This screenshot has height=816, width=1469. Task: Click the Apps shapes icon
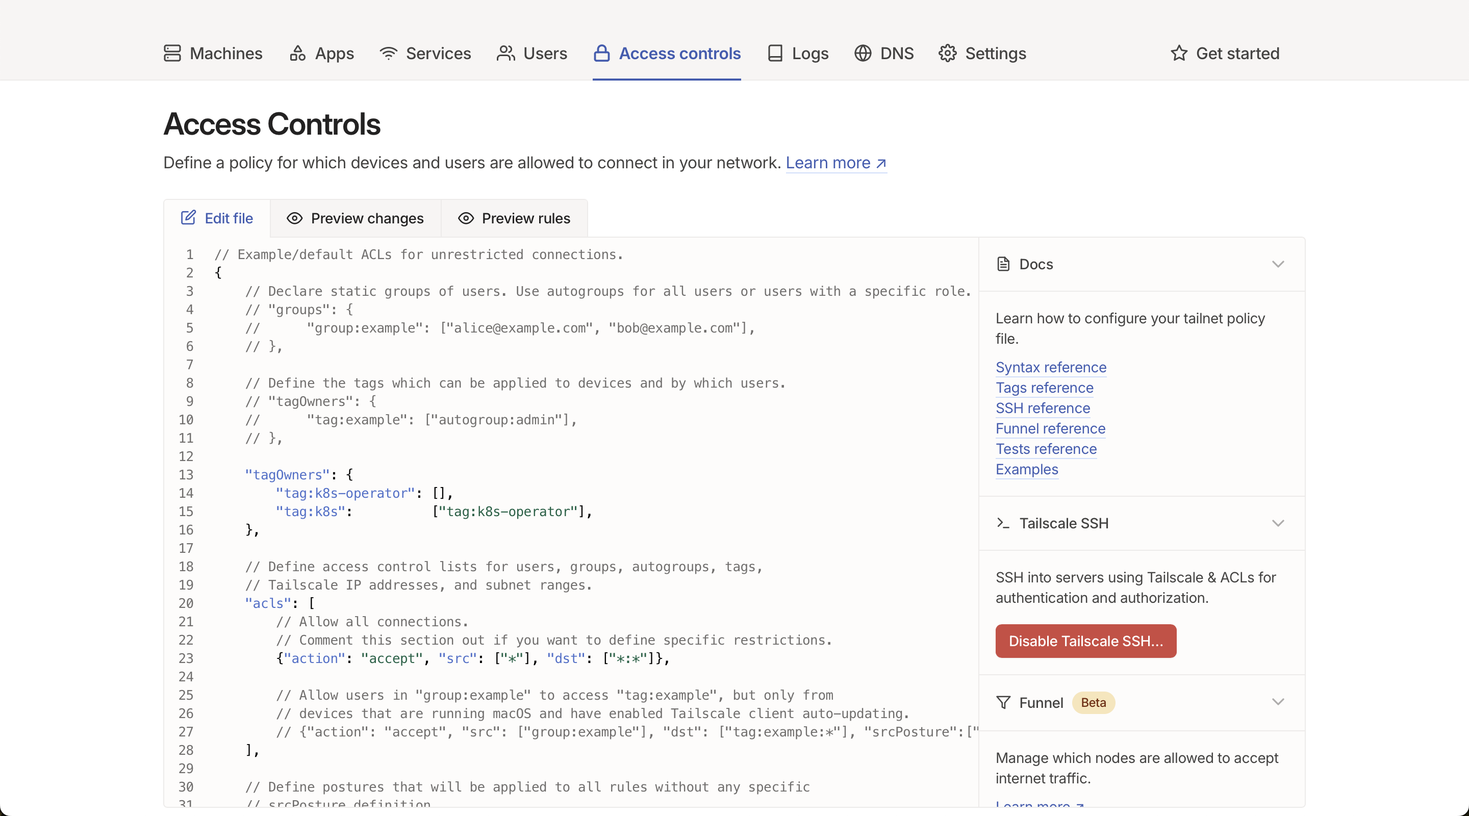click(x=298, y=53)
